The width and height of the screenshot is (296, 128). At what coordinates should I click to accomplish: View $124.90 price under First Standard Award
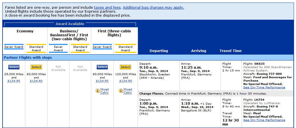click(125, 81)
